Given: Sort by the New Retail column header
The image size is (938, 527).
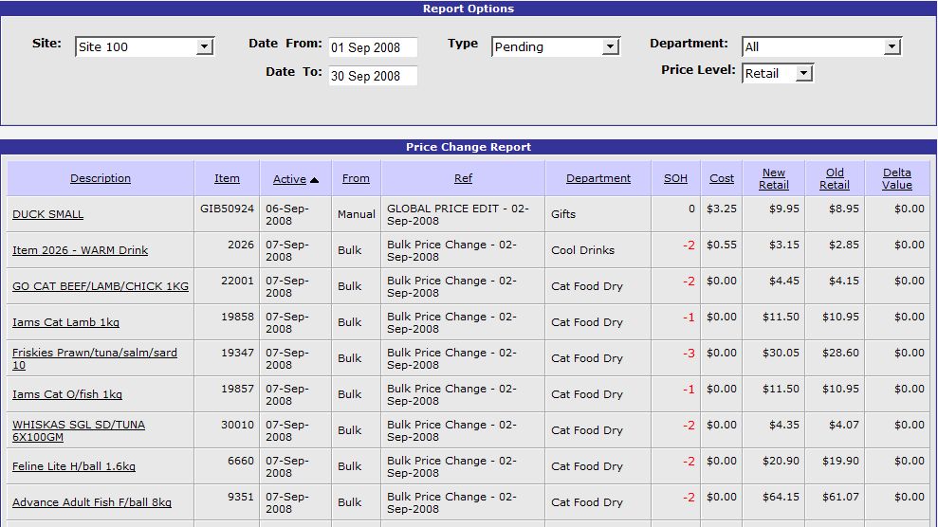Looking at the screenshot, I should (774, 178).
